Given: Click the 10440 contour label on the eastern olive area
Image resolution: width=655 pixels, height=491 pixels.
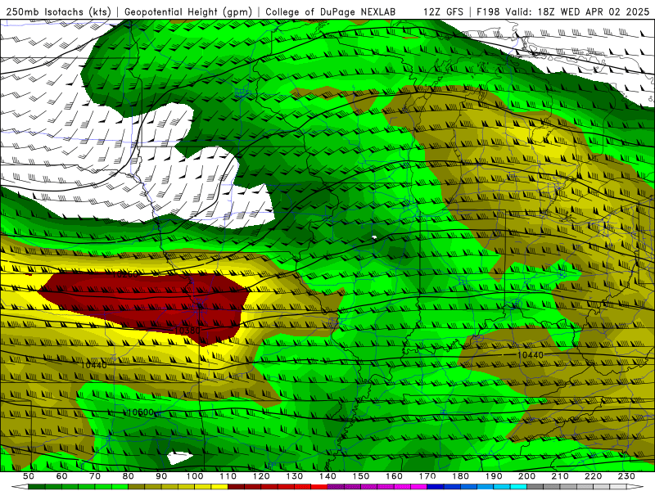Looking at the screenshot, I should pos(531,355).
